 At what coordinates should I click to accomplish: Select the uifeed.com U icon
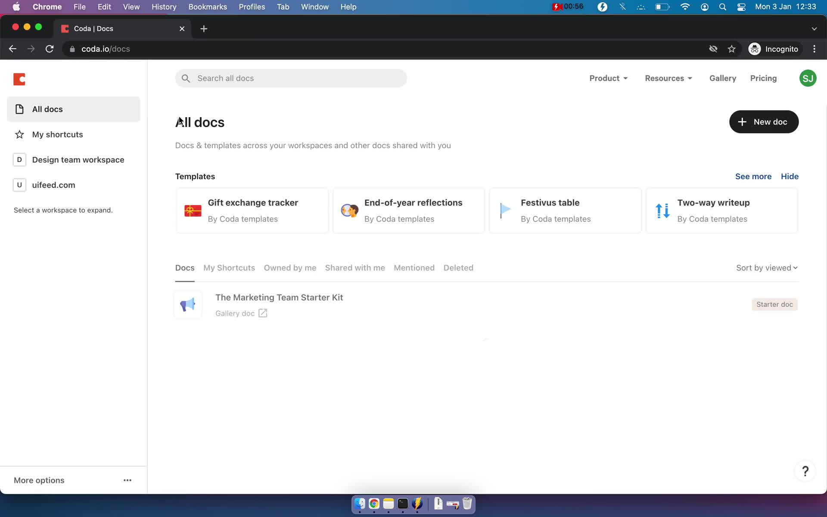click(x=19, y=185)
